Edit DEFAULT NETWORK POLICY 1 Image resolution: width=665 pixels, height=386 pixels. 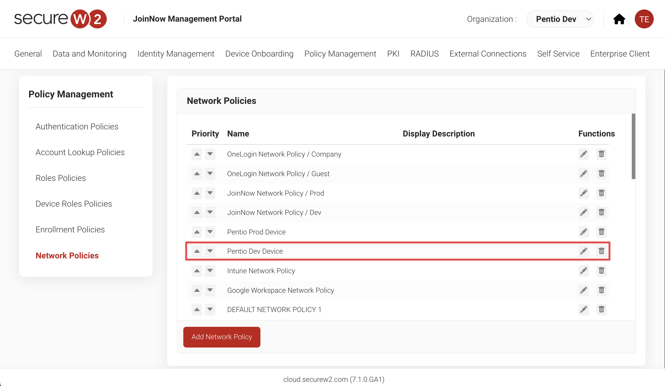(x=583, y=309)
